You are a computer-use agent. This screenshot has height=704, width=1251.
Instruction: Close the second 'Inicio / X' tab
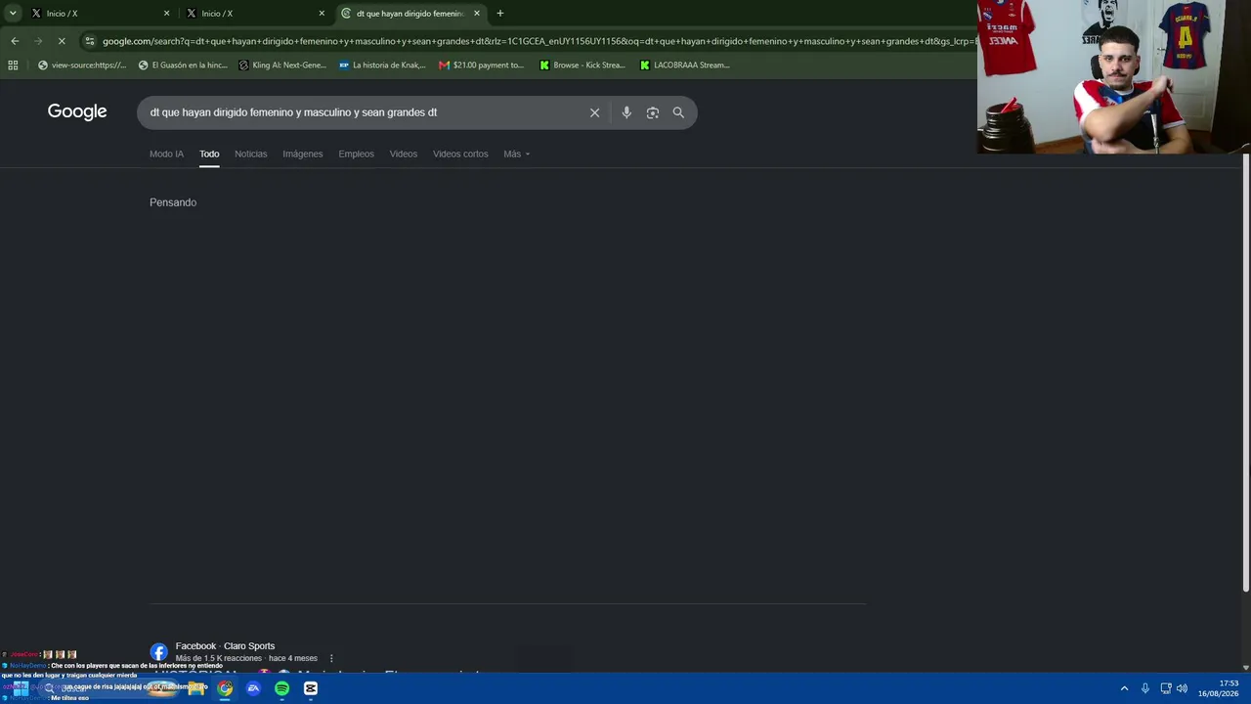coord(322,14)
